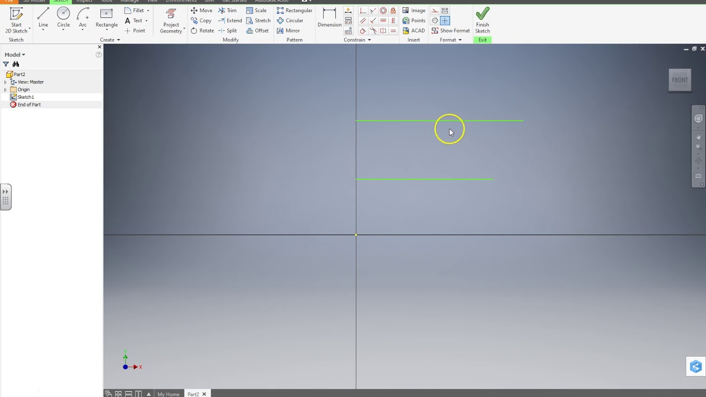Use the Mirror pattern tool
Screen dimensions: 706x397
point(288,31)
